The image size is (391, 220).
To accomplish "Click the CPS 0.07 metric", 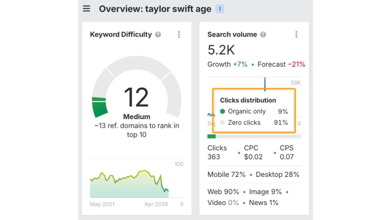I will 287,152.
